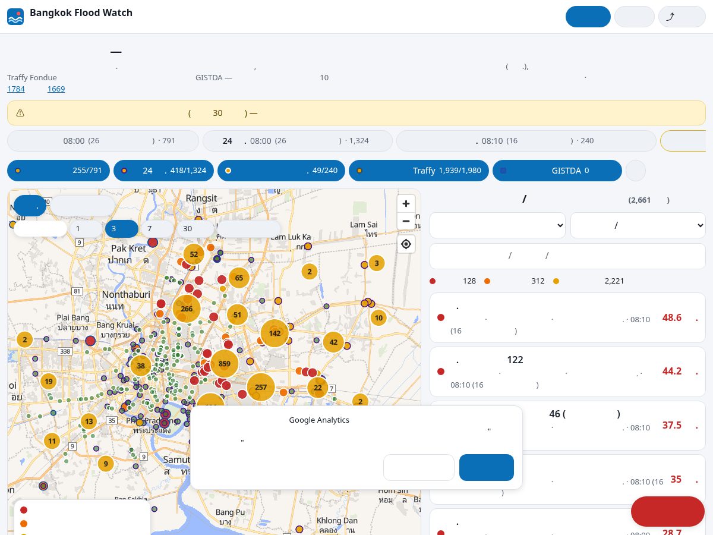Click the cluster marker labeled 13
The height and width of the screenshot is (535, 713).
click(x=89, y=421)
